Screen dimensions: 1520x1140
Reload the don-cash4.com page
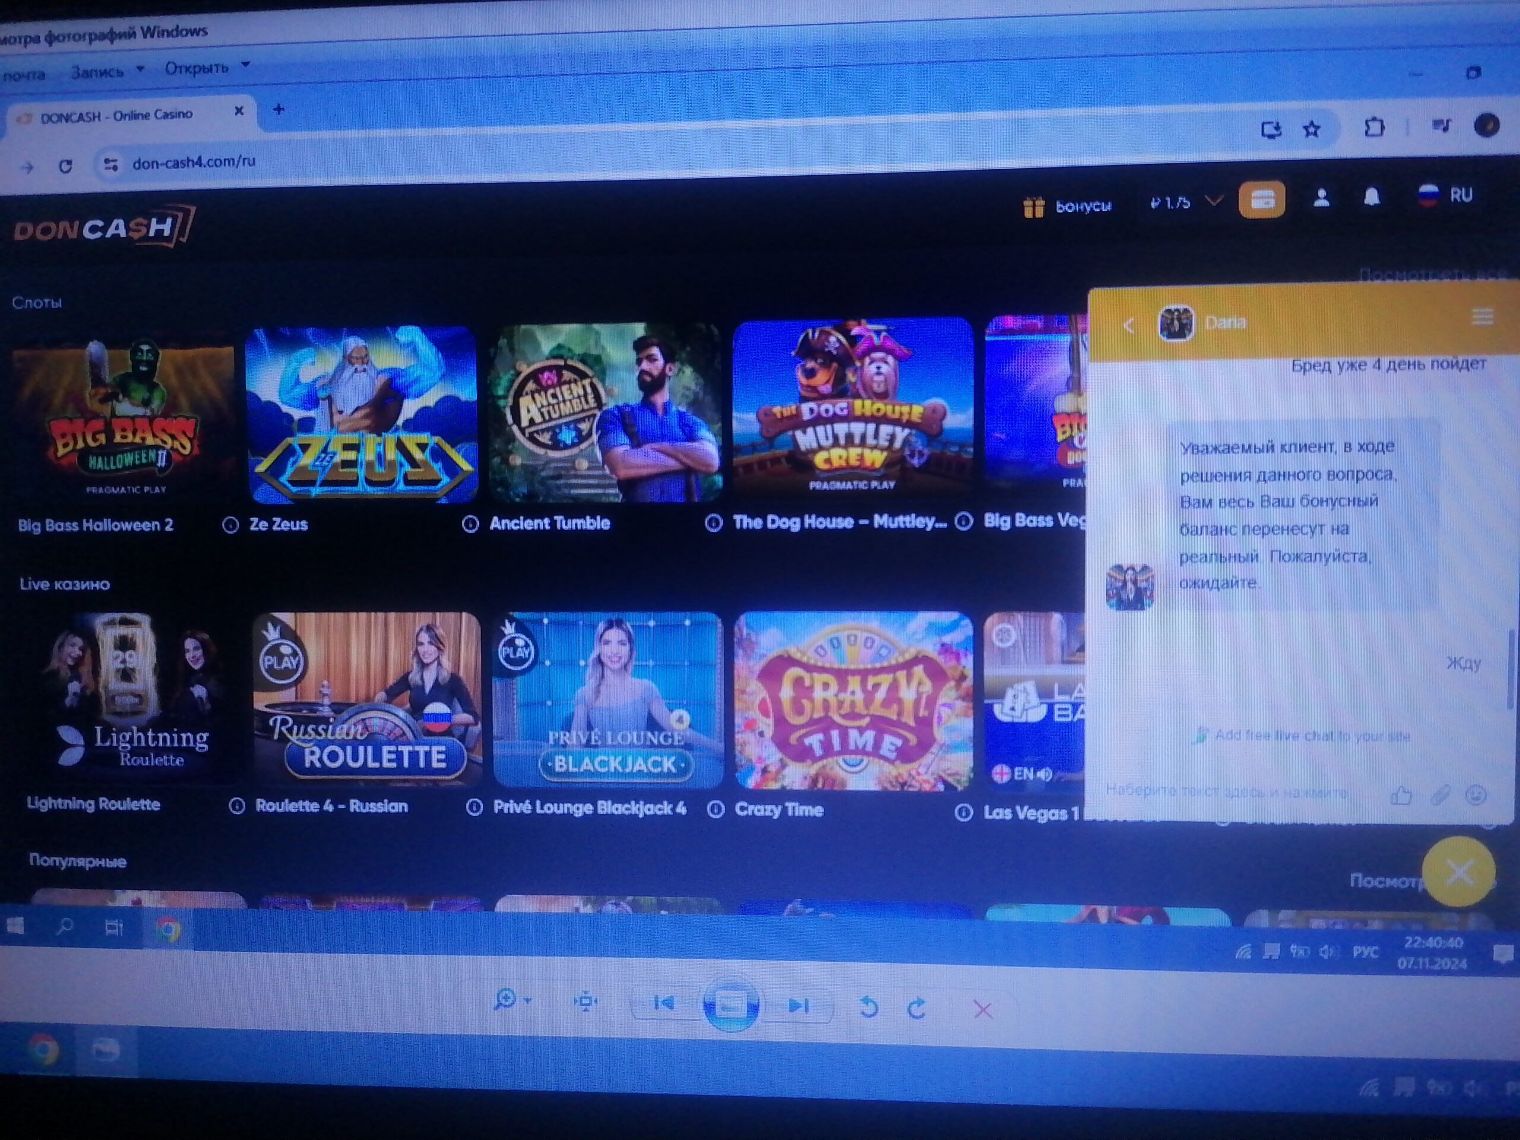(65, 166)
